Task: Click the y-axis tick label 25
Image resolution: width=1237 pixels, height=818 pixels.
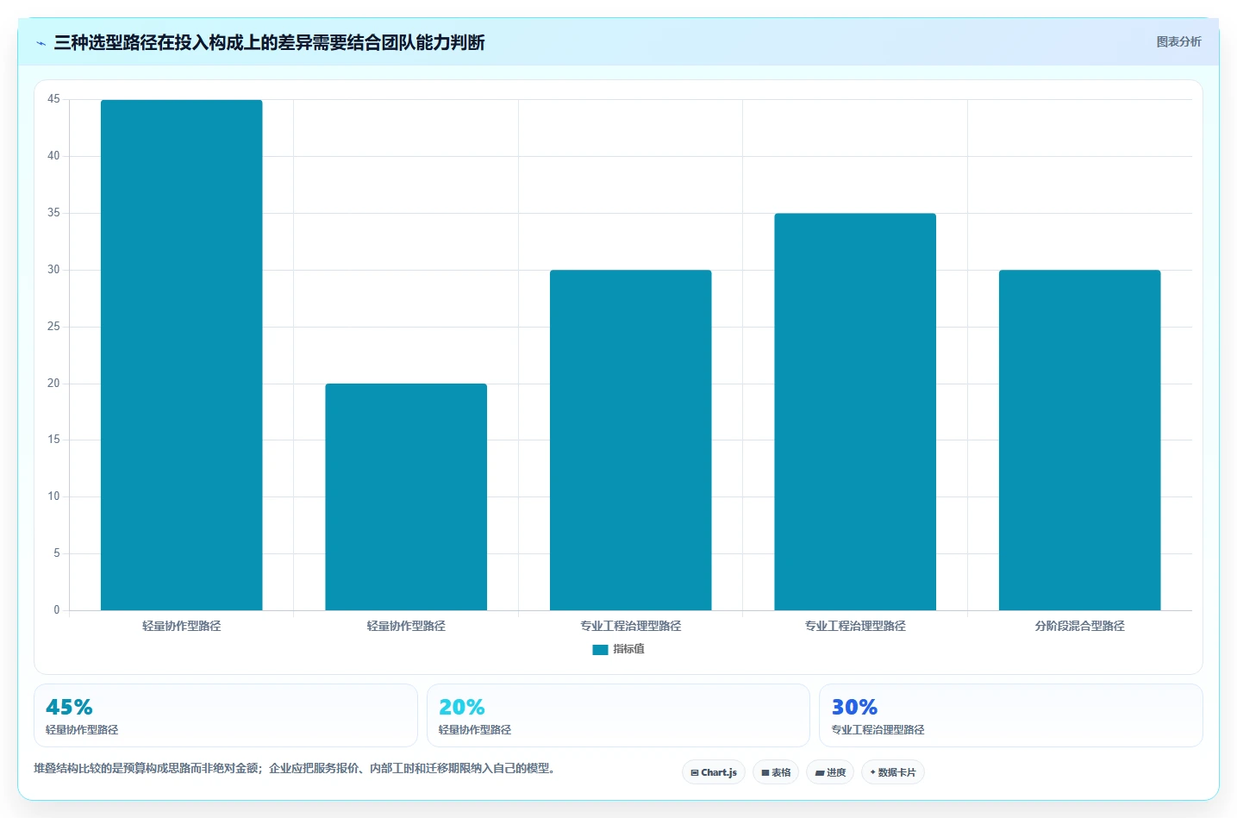Action: (x=53, y=327)
